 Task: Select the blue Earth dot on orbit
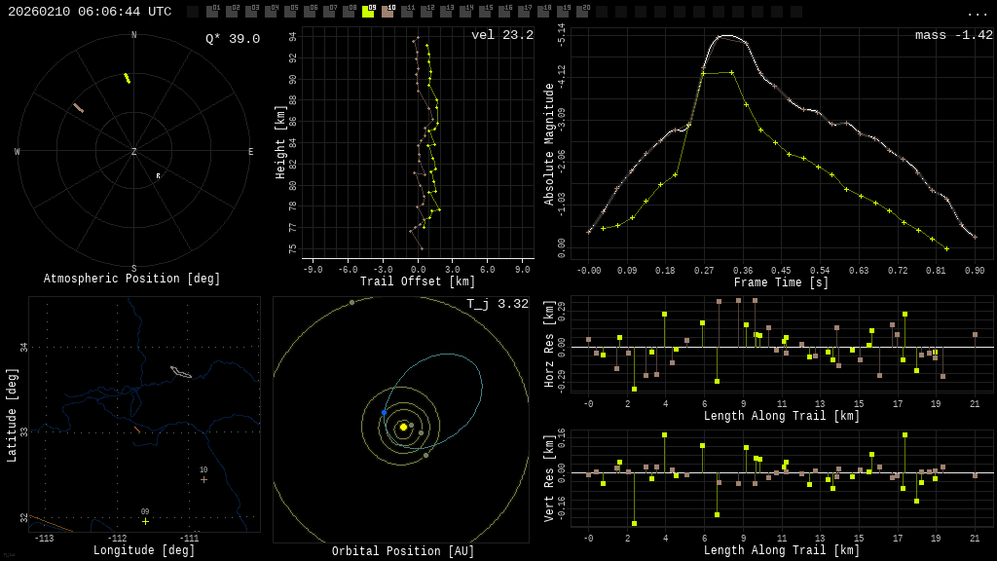pyautogui.click(x=384, y=413)
